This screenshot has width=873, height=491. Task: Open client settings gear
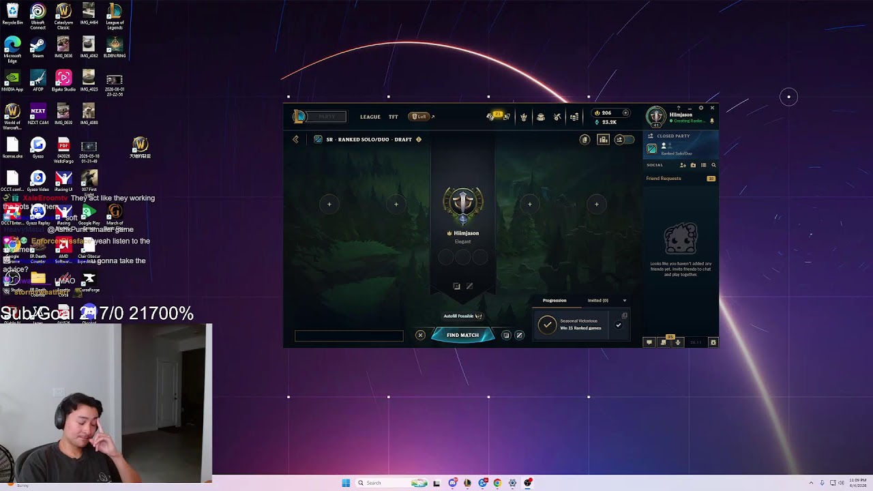700,108
